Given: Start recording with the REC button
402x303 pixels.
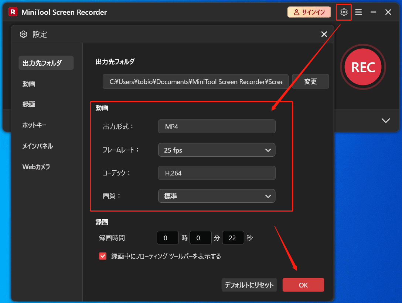Looking at the screenshot, I should click(363, 67).
